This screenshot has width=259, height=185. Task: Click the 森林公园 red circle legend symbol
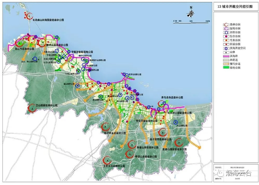[x=226, y=24]
